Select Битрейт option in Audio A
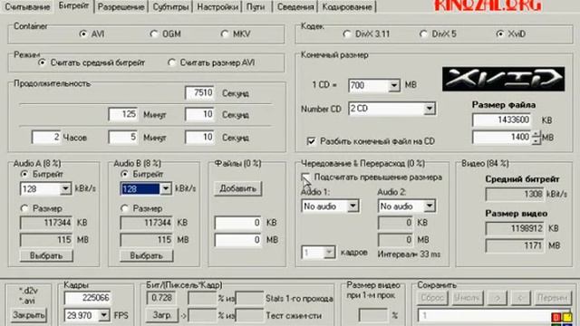The height and width of the screenshot is (326, 580). [x=42, y=174]
